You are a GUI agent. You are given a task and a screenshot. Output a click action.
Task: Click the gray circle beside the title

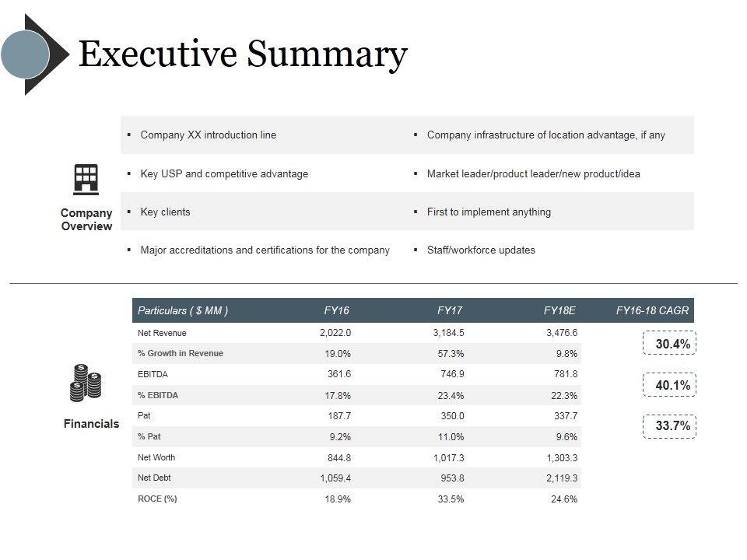(x=25, y=54)
